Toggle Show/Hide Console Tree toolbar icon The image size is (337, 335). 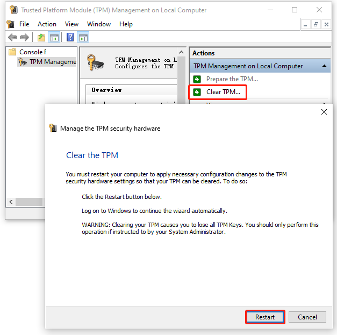[54, 38]
